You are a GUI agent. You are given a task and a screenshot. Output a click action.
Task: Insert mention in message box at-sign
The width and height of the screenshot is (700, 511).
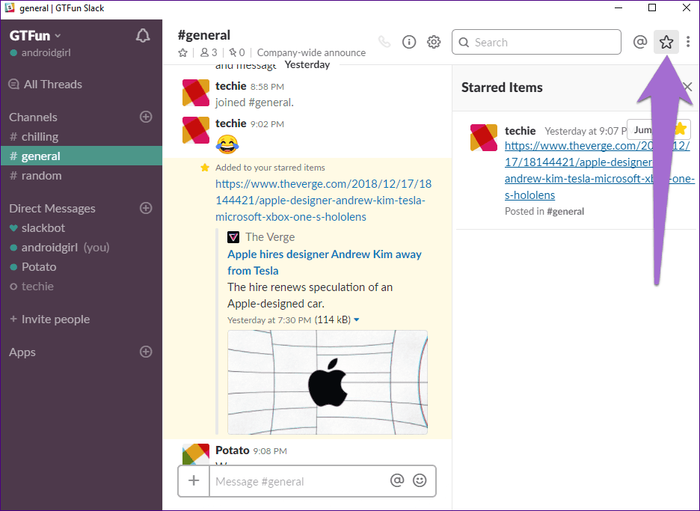coord(397,480)
